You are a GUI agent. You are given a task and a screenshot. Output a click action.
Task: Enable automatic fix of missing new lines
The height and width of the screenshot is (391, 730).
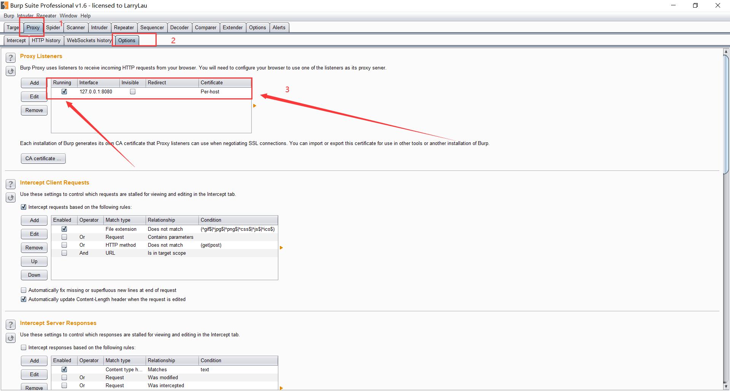click(24, 290)
